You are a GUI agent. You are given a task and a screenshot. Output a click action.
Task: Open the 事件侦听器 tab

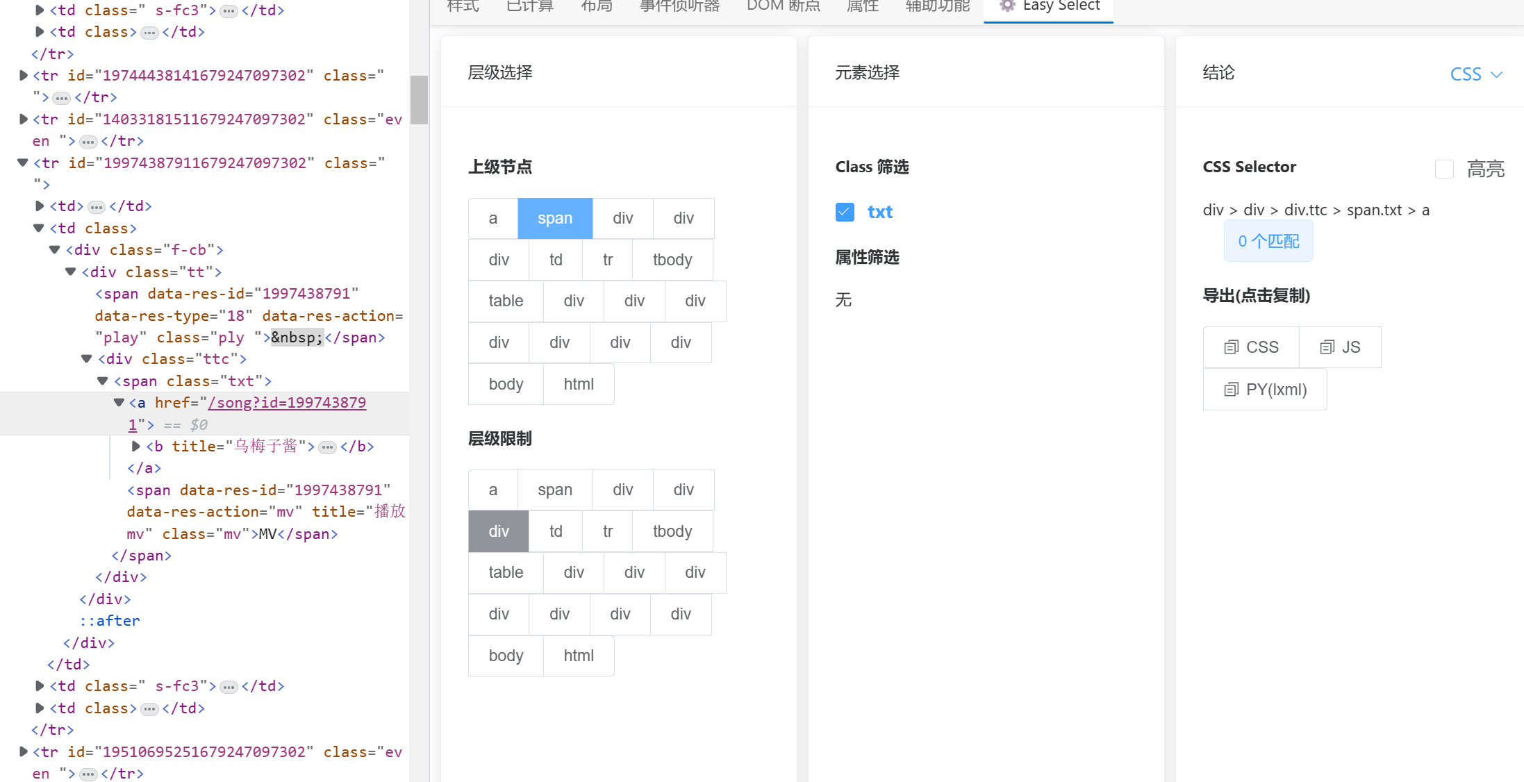[x=679, y=6]
